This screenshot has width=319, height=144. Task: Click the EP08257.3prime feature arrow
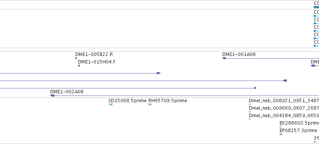click(x=282, y=134)
